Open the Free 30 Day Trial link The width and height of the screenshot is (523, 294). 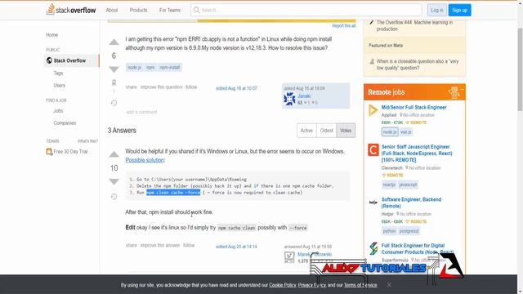(x=71, y=152)
